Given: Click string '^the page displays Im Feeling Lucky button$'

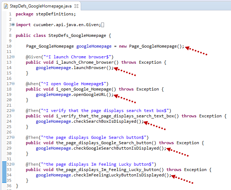Looking at the screenshot, I should [x=97, y=164].
